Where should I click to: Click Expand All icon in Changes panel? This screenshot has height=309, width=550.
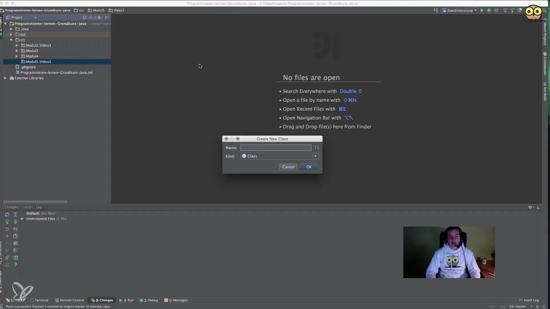click(x=15, y=215)
